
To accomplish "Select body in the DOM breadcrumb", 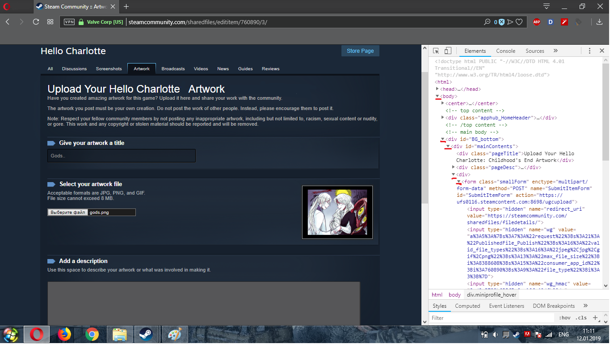I will click(x=454, y=295).
